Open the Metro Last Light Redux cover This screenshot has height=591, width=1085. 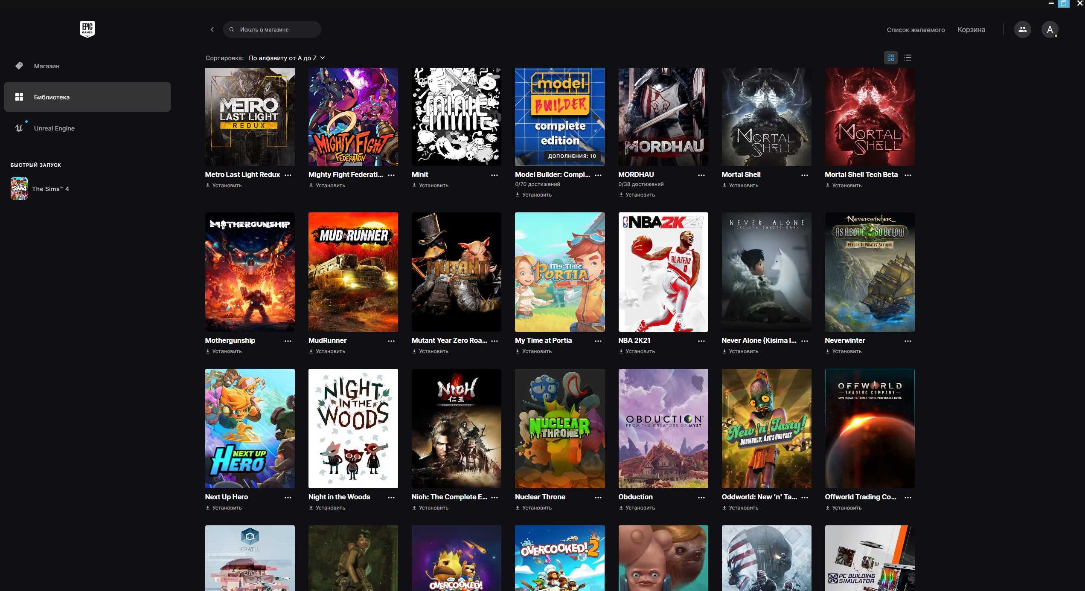tap(250, 116)
